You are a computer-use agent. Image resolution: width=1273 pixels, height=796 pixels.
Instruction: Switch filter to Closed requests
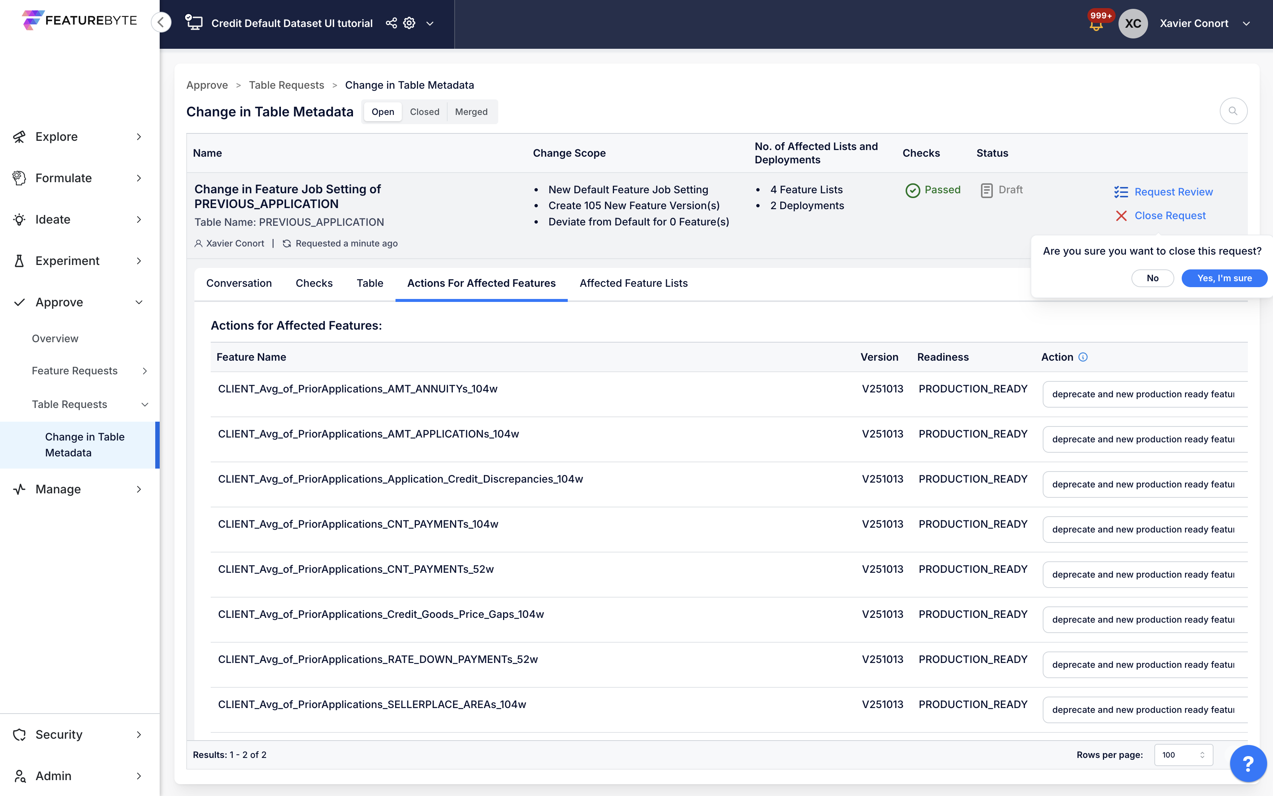click(x=424, y=112)
